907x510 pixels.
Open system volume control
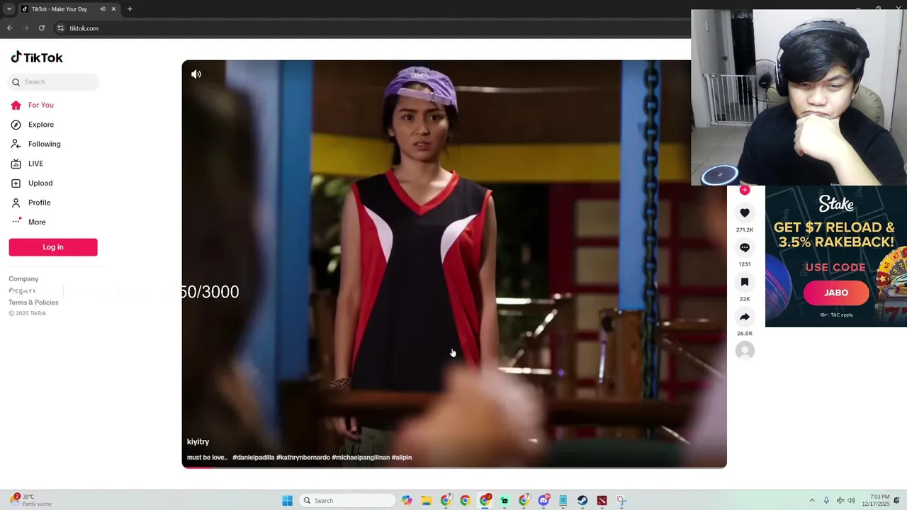point(851,501)
